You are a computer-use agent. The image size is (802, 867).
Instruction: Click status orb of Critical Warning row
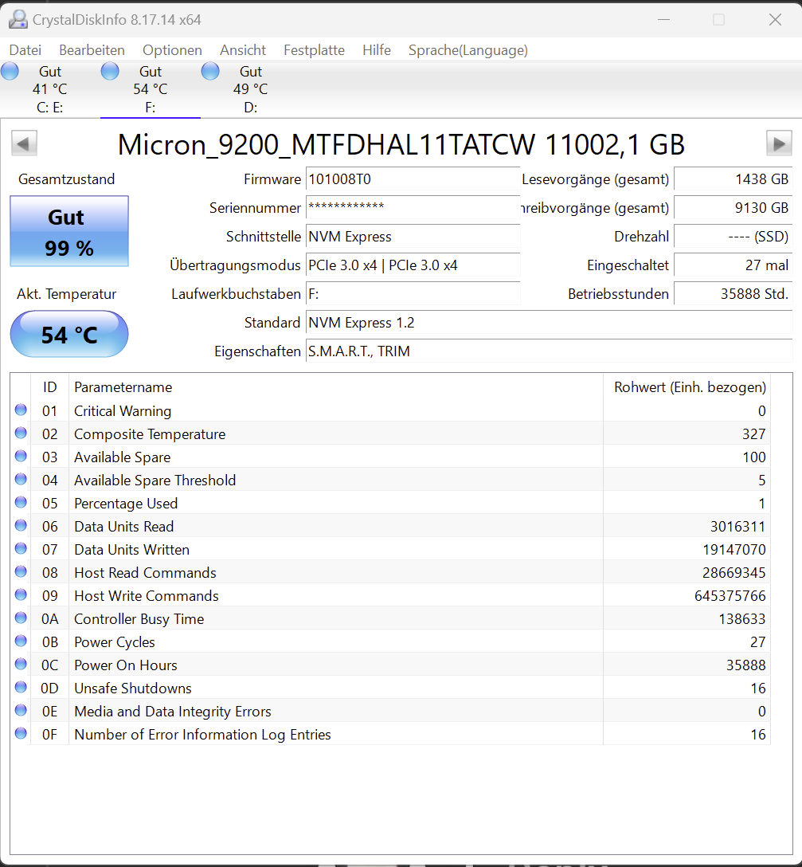(x=21, y=410)
